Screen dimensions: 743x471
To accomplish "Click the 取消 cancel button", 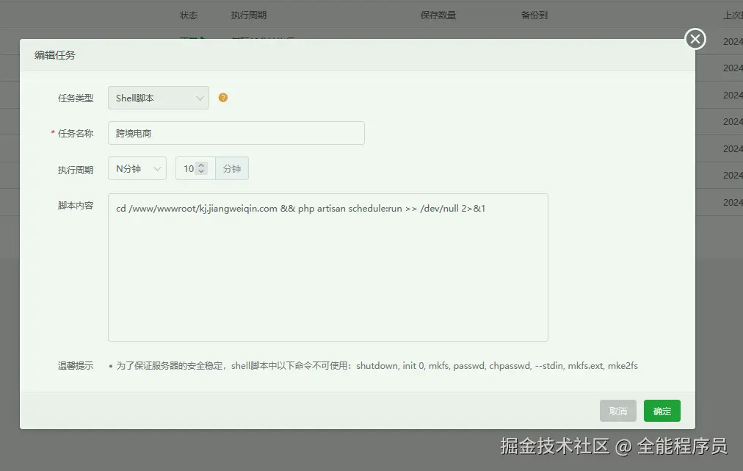I will click(x=618, y=411).
